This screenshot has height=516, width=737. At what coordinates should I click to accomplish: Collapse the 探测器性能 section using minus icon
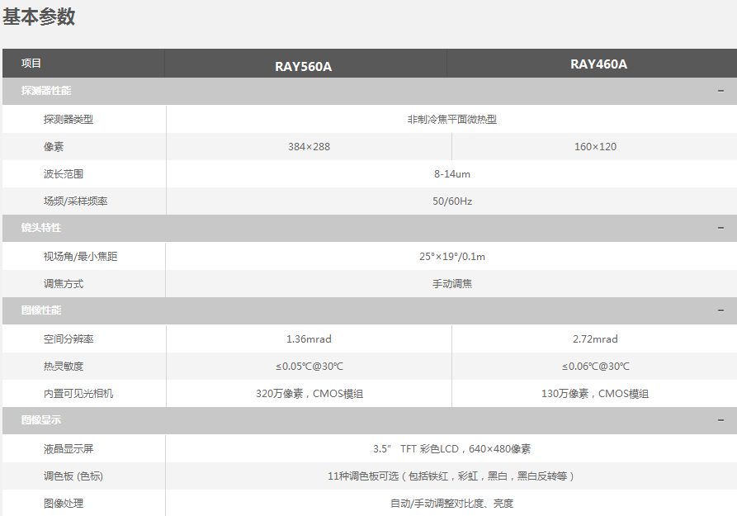coord(720,91)
